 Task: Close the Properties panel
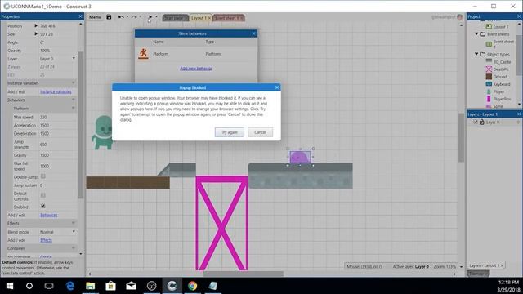point(80,16)
